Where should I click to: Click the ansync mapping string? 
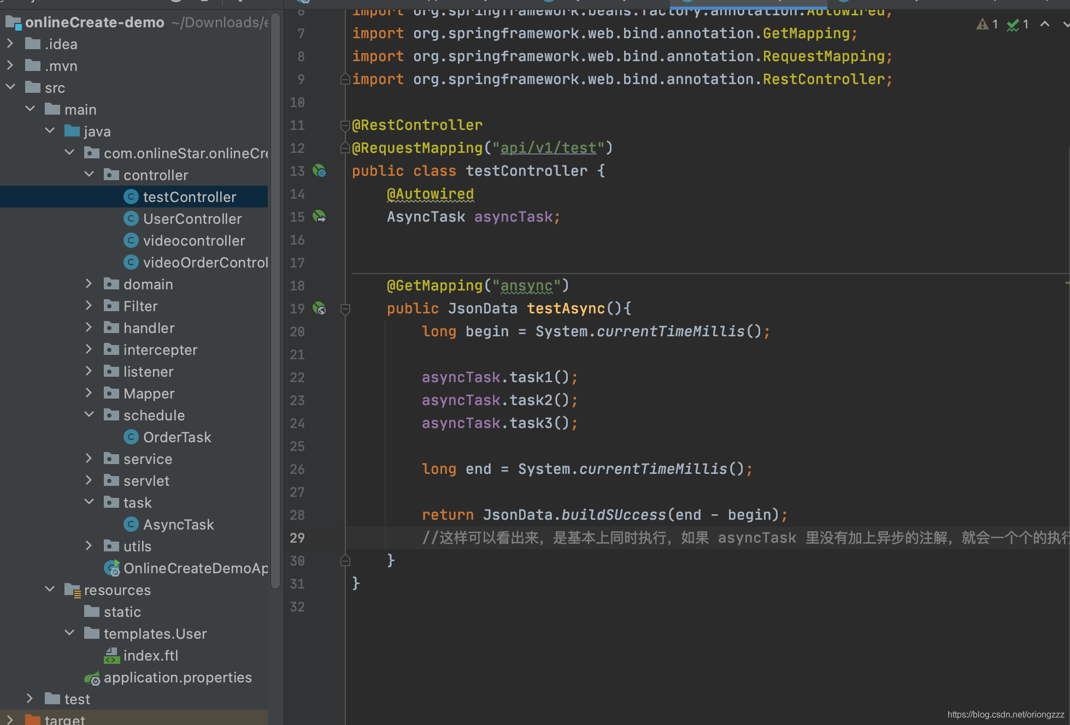(526, 286)
